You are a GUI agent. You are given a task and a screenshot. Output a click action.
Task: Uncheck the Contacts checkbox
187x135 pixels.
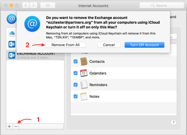pyautogui.click(x=76, y=62)
